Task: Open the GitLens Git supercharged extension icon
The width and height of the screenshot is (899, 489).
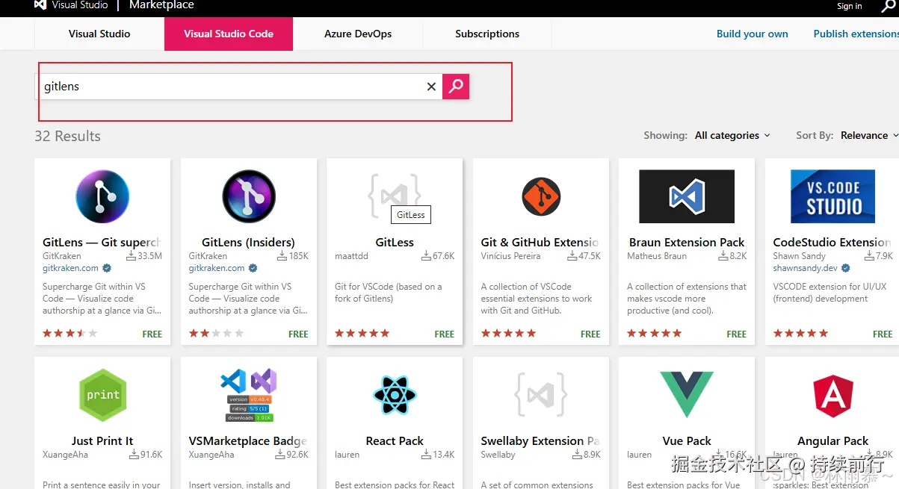Action: coord(102,197)
